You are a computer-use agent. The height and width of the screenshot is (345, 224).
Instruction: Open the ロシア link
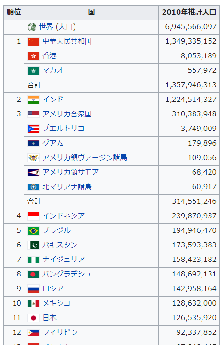point(53,289)
